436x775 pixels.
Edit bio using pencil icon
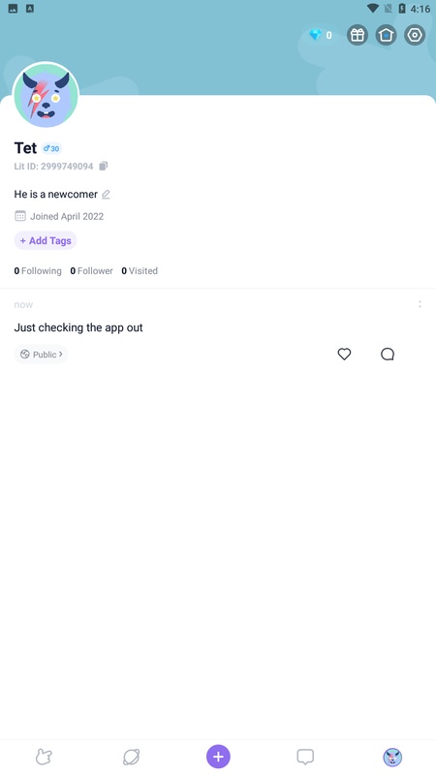[106, 195]
